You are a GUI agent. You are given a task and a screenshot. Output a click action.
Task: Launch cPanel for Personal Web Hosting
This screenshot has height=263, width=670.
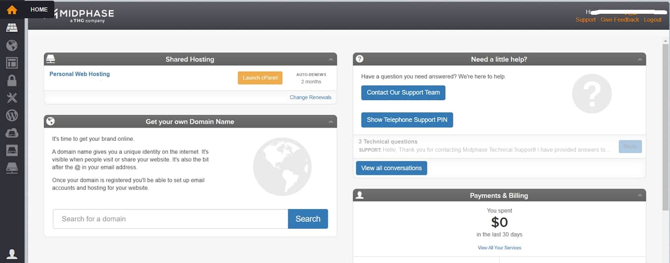click(260, 78)
